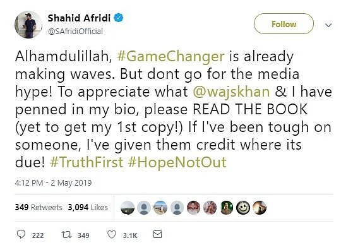View the 349 Retweets list
The image size is (353, 250).
pyautogui.click(x=39, y=207)
